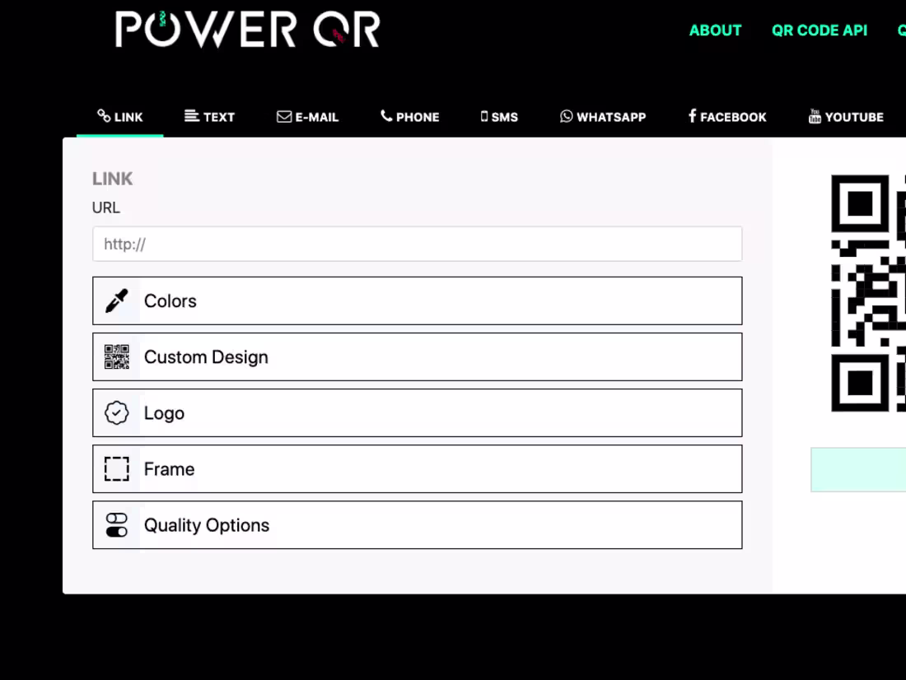Select the WhatsApp icon in the tab bar

(566, 116)
